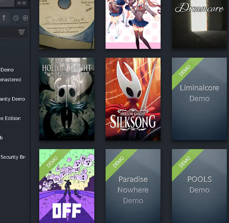The width and height of the screenshot is (229, 223).
Task: Open the library filter options icon
Action: coord(21,32)
